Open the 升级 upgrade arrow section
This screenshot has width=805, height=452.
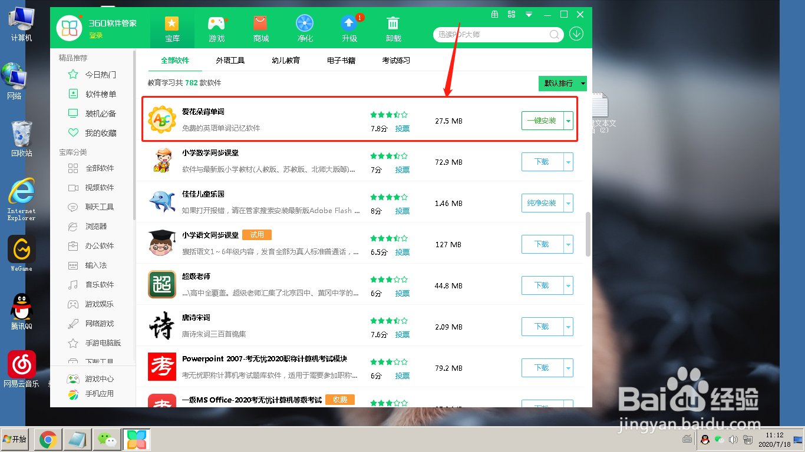(349, 28)
